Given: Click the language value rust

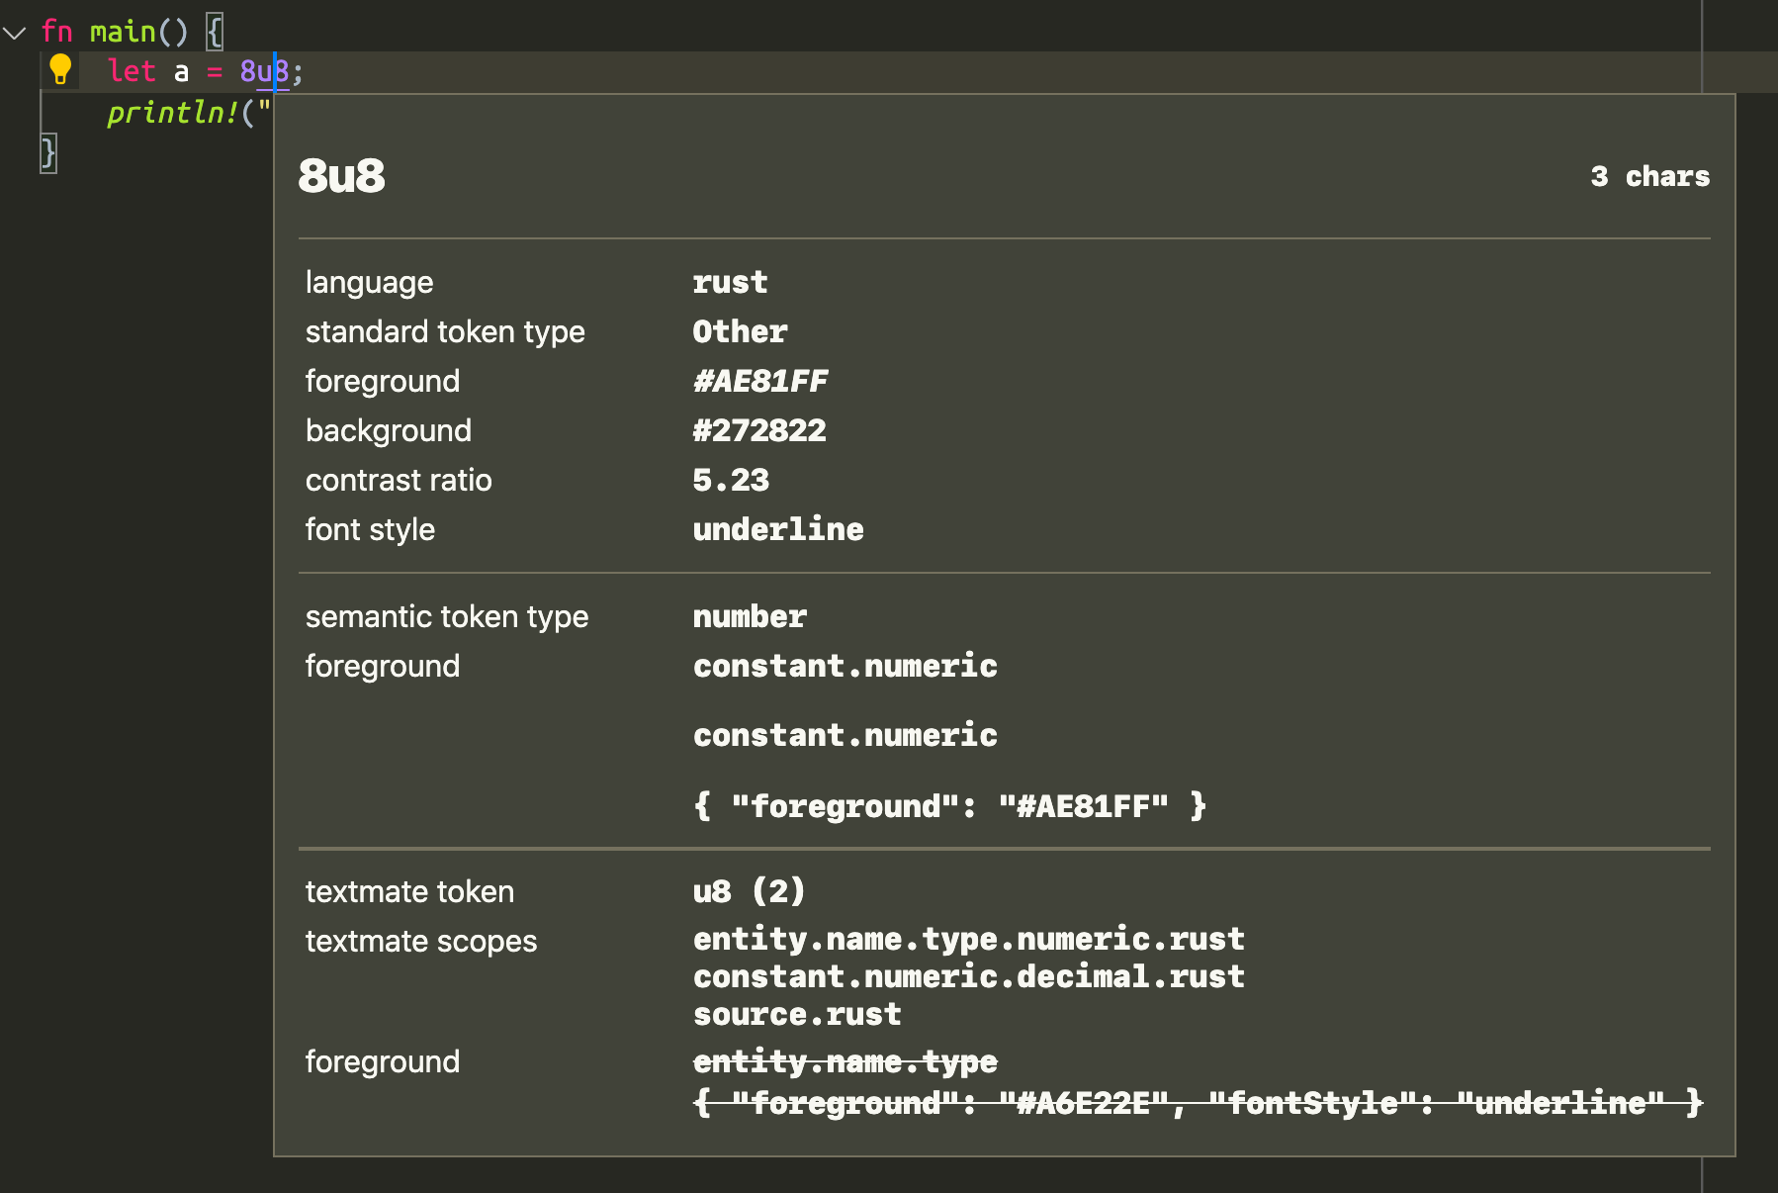Looking at the screenshot, I should (x=731, y=282).
